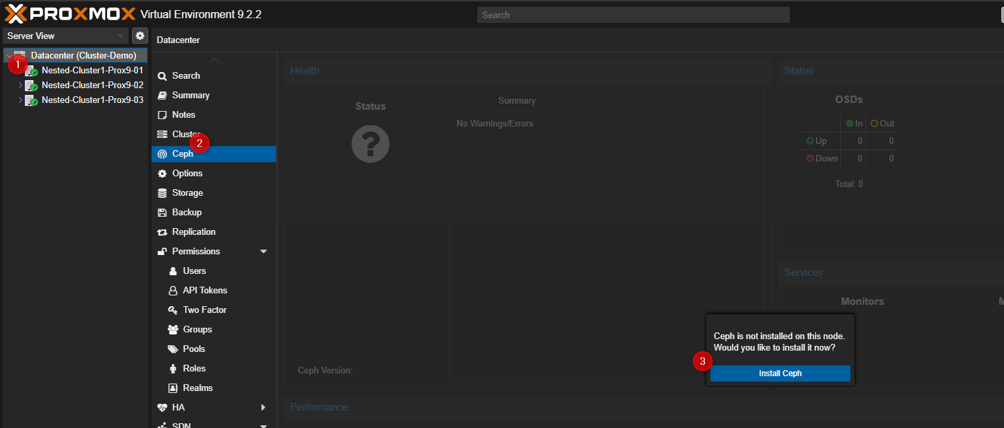Click the top Search input field
This screenshot has height=428, width=1004.
[633, 15]
